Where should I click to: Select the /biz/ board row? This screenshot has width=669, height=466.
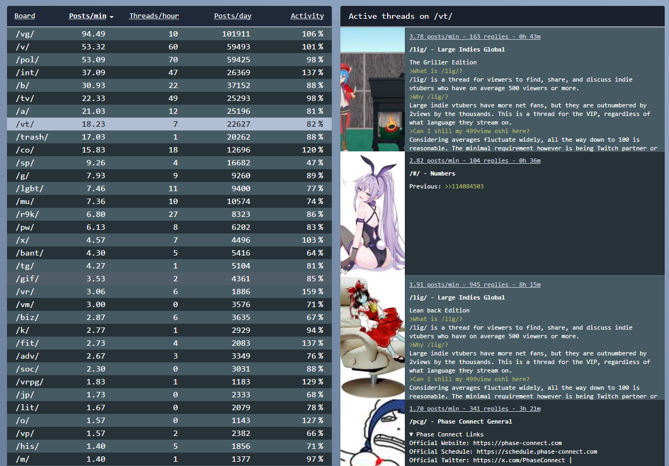coord(169,317)
